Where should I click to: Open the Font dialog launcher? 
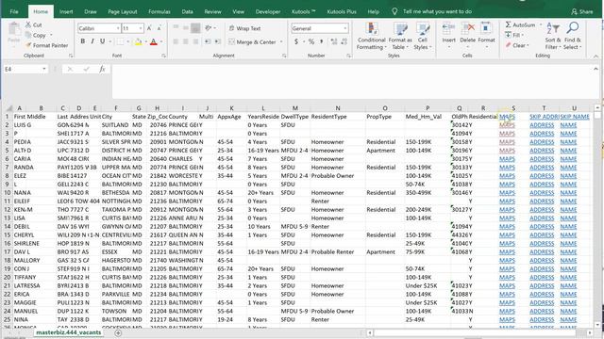coord(163,56)
